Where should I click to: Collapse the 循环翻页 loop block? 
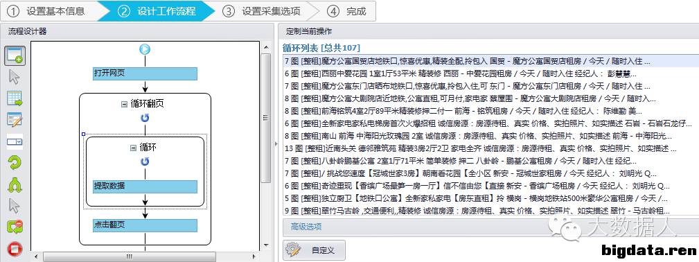click(x=125, y=104)
